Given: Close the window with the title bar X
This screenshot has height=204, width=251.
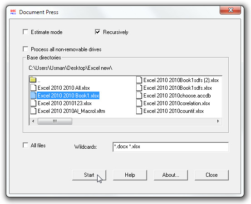Looking at the screenshot, I should [231, 10].
